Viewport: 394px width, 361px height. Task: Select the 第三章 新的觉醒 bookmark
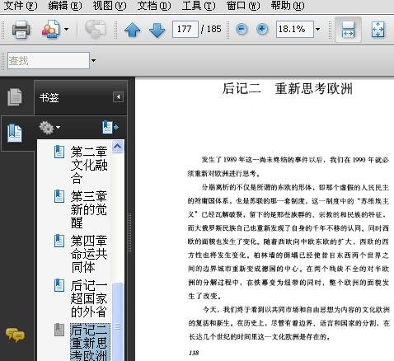(x=89, y=209)
